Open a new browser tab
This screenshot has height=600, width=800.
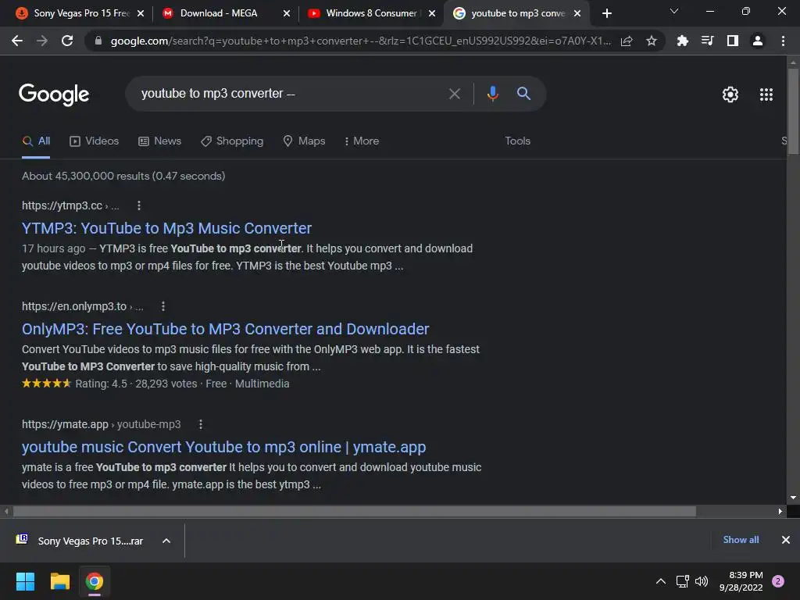(x=606, y=13)
